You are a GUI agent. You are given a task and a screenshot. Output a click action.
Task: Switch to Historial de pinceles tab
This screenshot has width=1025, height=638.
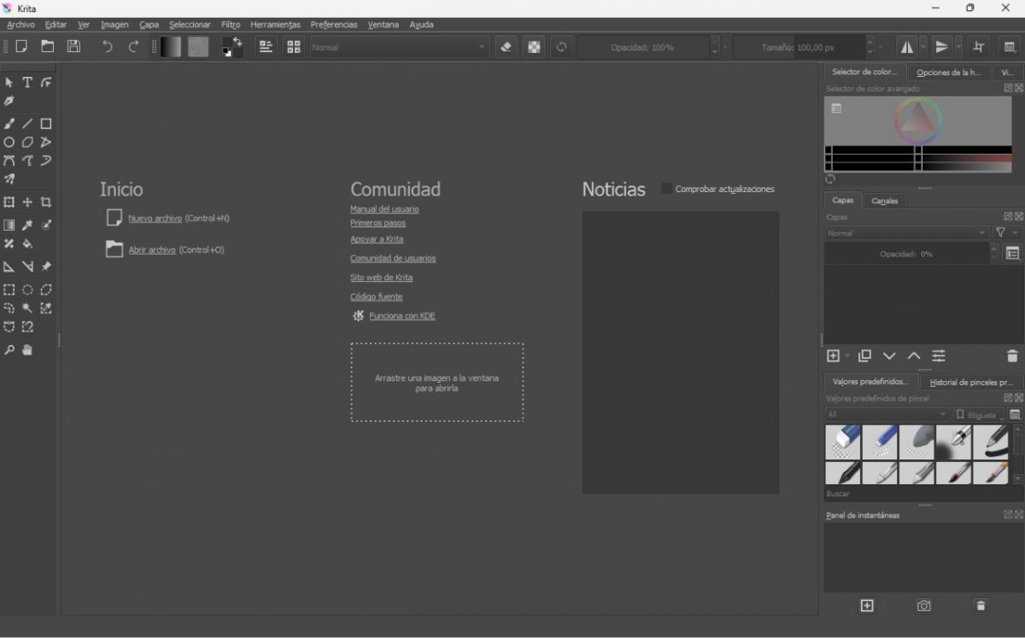pyautogui.click(x=972, y=382)
